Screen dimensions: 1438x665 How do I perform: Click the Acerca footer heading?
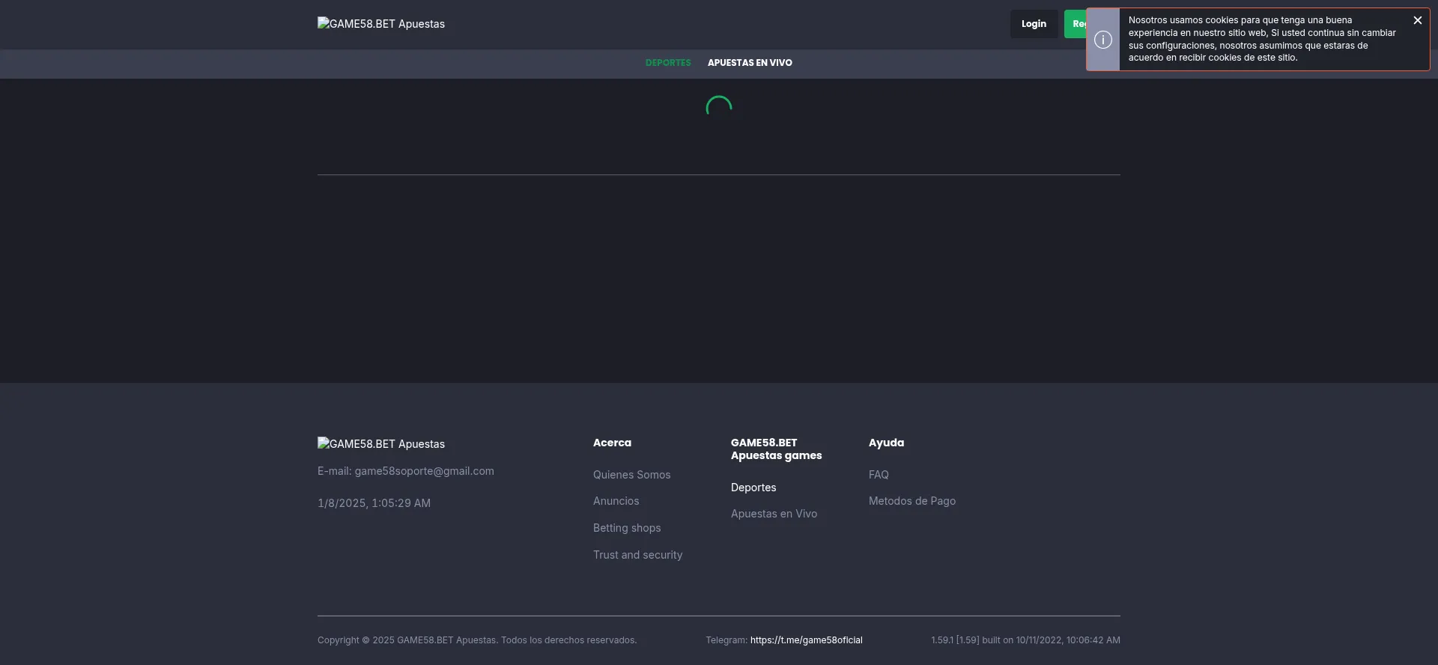[x=612, y=443]
